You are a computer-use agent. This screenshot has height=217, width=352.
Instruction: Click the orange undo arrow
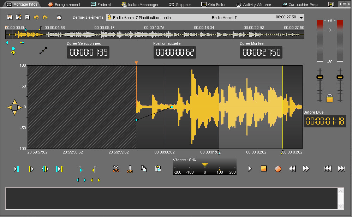pos(36,17)
